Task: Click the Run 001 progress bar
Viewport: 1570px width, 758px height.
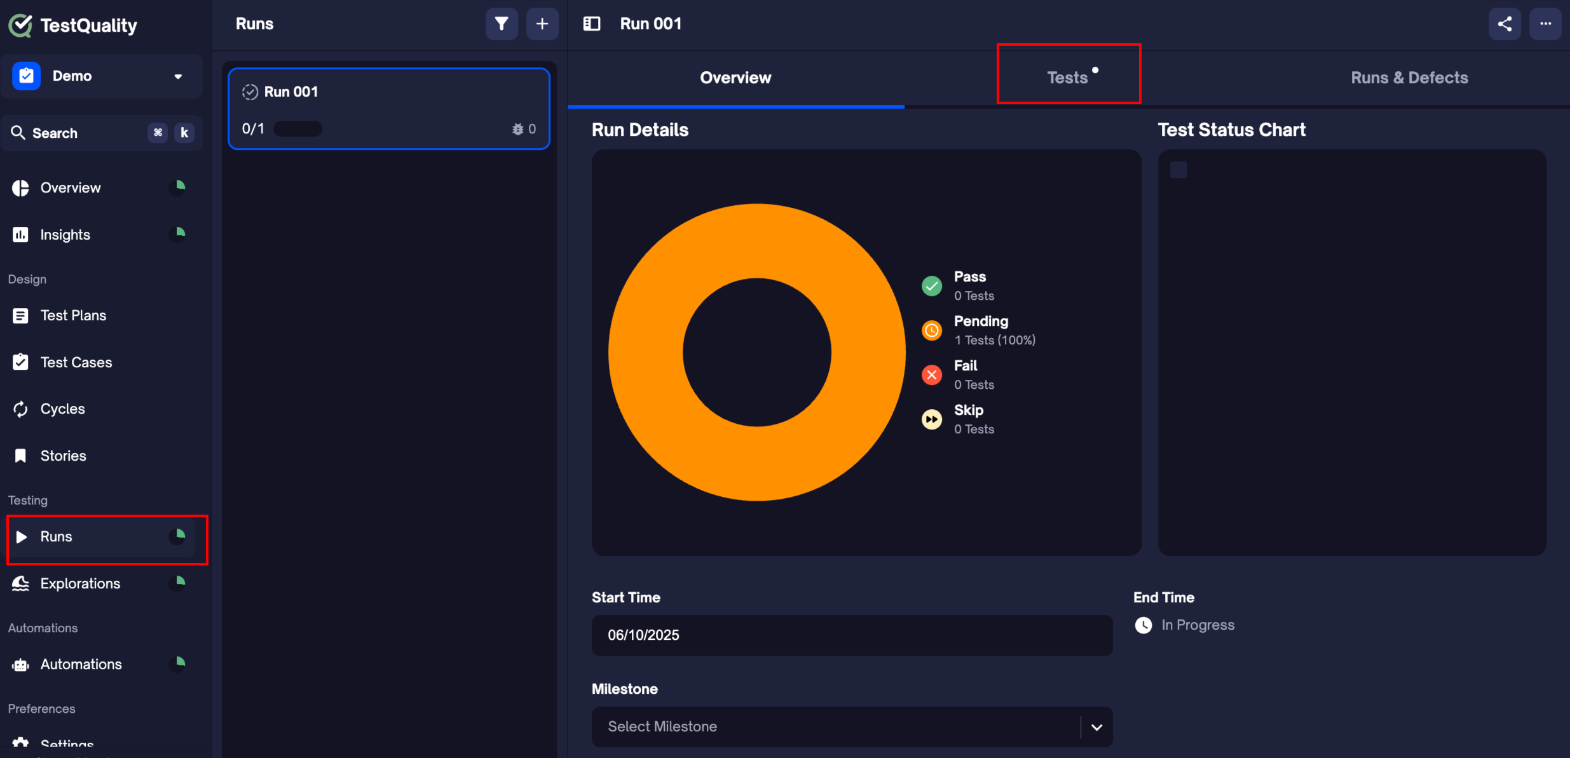Action: pos(297,129)
